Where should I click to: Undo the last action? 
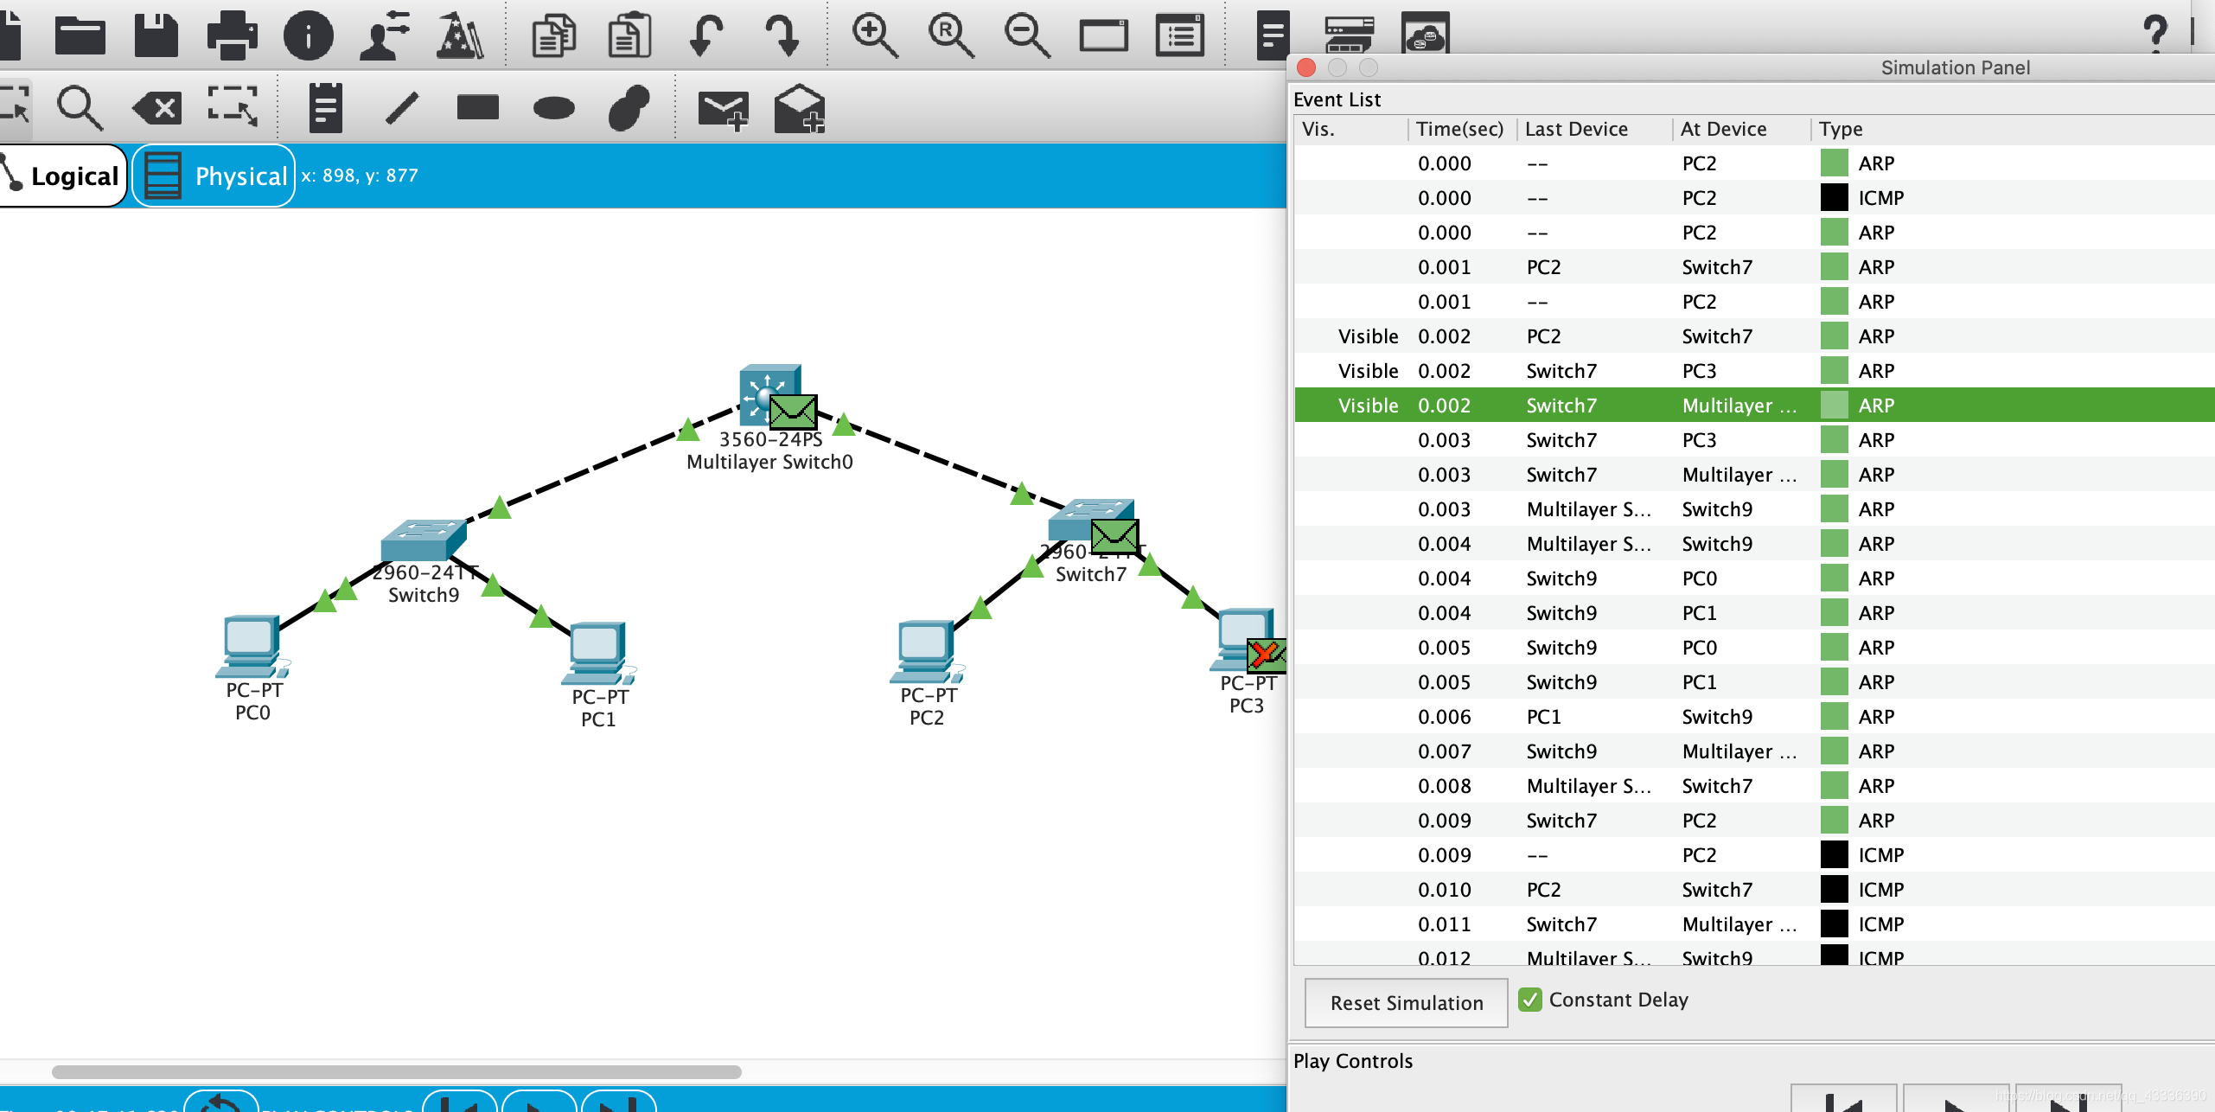click(x=705, y=35)
